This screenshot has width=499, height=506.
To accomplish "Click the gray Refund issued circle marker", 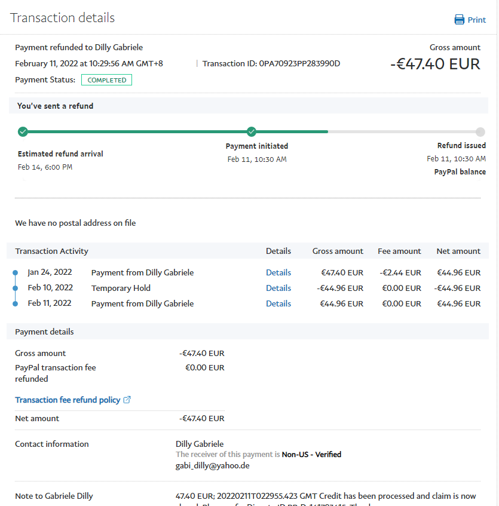I will pos(480,132).
